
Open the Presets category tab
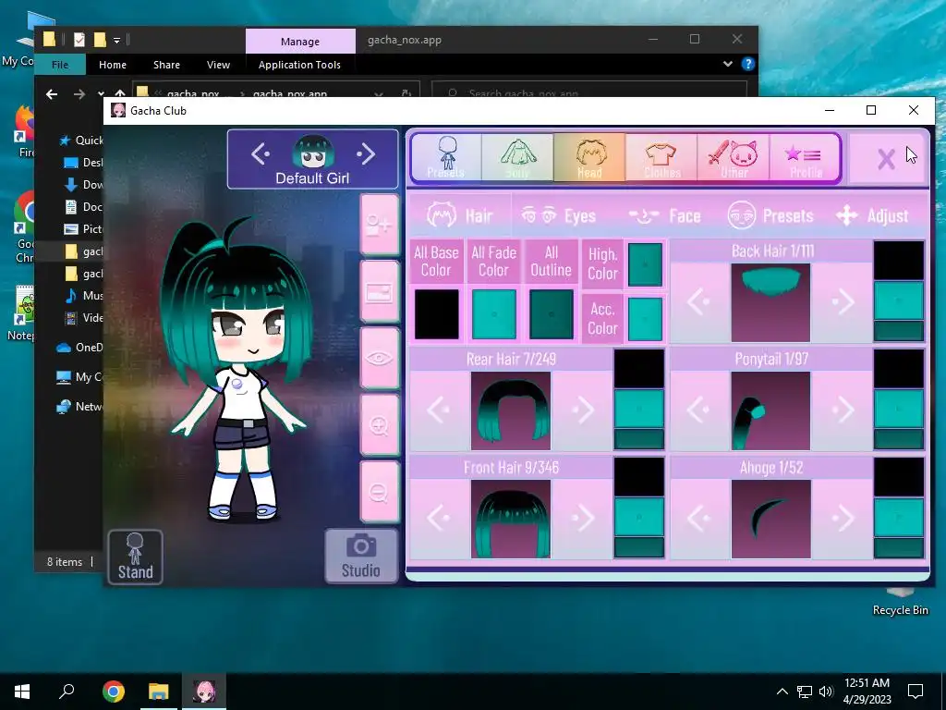pos(446,157)
